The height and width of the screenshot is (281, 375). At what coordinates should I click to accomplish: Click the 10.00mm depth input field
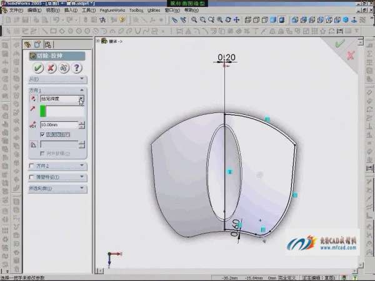pos(59,125)
